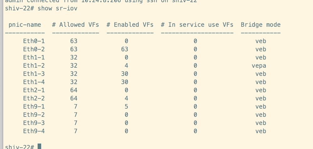313x149 pixels.
Task: Click the Allowed VFs value 64 for Eth2-1
Action: pos(74,90)
